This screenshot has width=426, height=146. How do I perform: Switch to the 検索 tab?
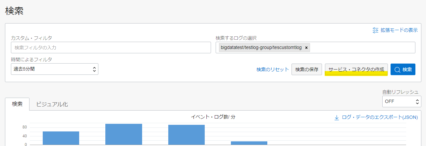17,104
